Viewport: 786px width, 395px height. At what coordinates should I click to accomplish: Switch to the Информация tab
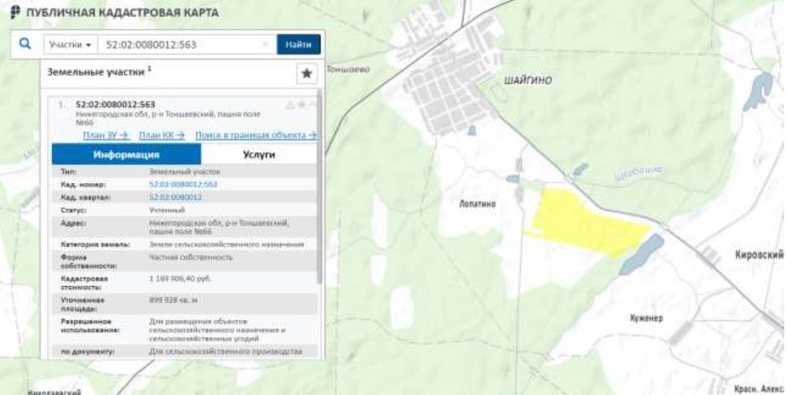126,155
